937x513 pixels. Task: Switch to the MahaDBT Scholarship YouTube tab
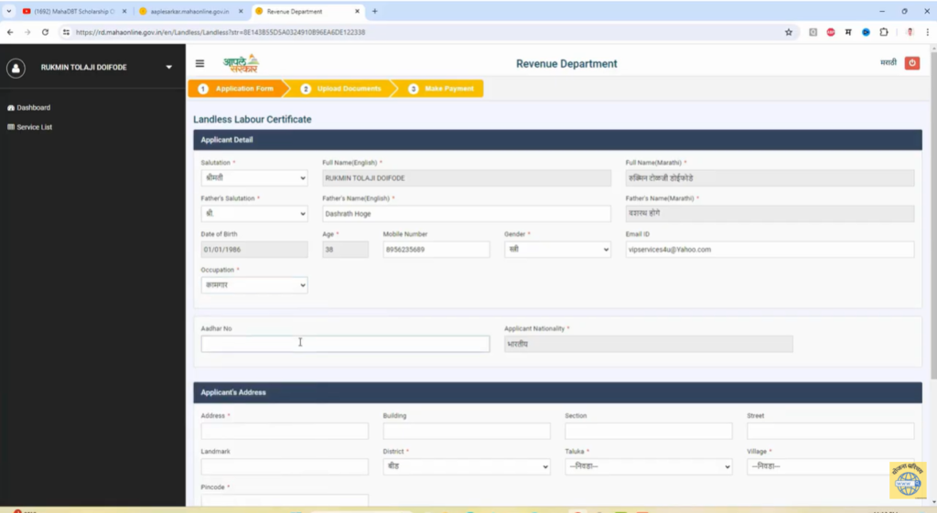point(75,11)
